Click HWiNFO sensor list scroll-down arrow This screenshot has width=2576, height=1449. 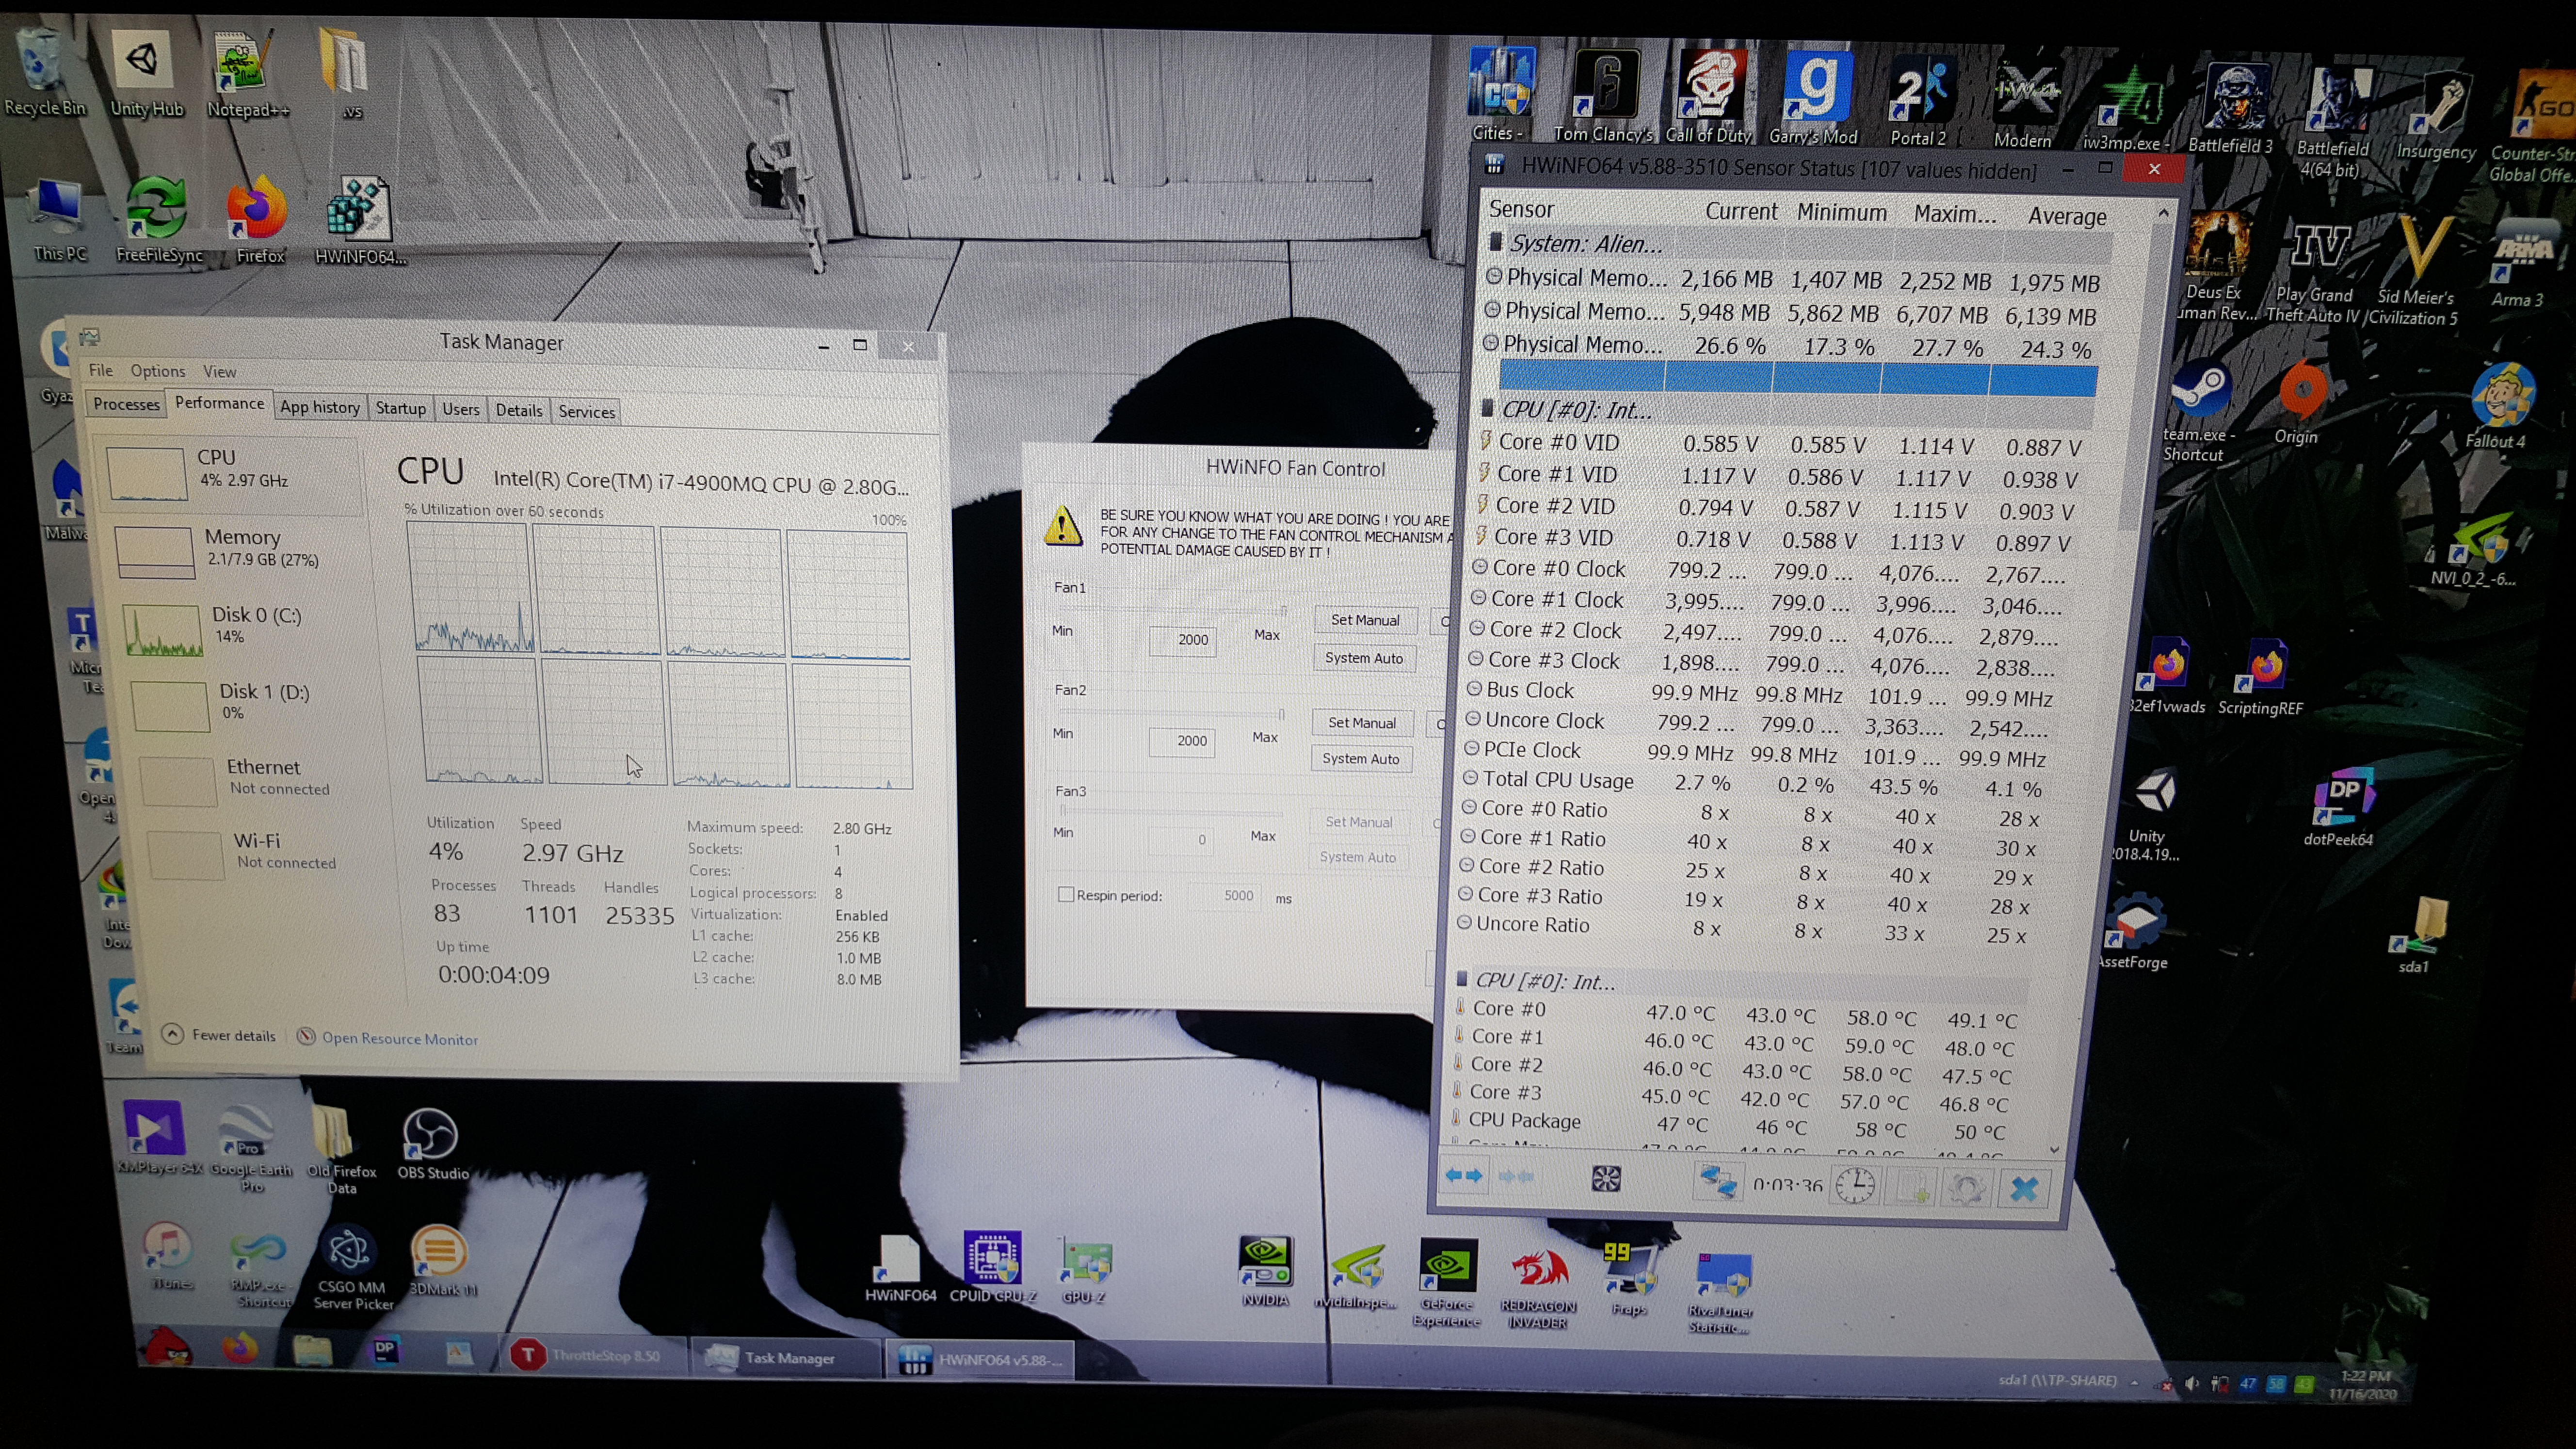(2054, 1150)
